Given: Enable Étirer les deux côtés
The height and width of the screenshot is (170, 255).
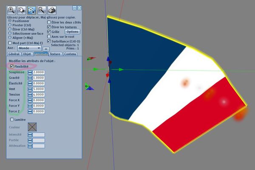Looking at the screenshot, I should pos(49,22).
